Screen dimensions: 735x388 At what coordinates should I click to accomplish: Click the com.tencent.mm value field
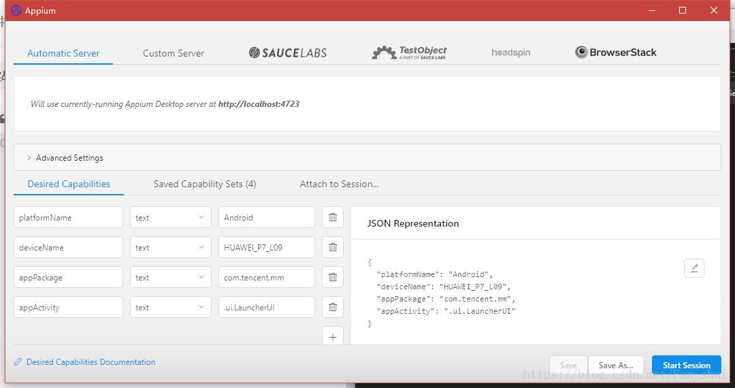pyautogui.click(x=267, y=278)
